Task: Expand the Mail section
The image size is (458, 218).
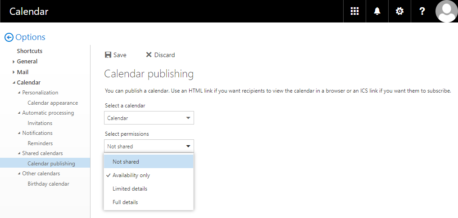Action: (x=14, y=72)
